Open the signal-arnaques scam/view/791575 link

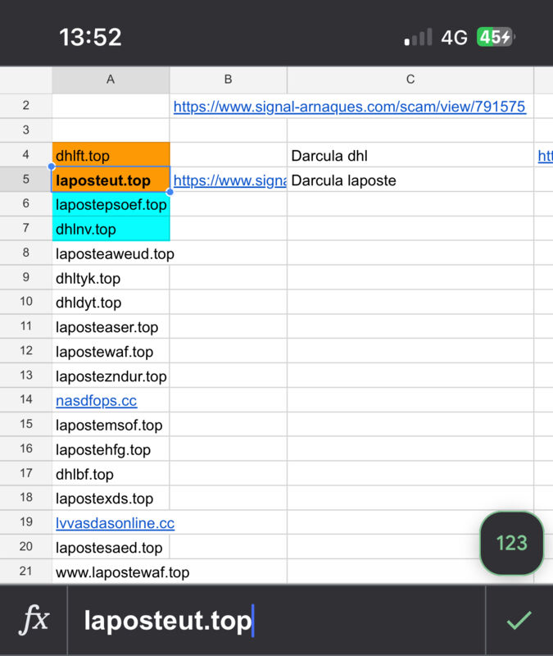tap(350, 107)
